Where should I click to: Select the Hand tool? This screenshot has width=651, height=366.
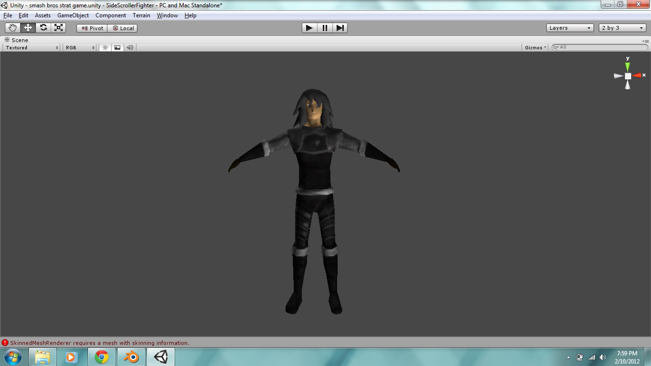pos(13,28)
